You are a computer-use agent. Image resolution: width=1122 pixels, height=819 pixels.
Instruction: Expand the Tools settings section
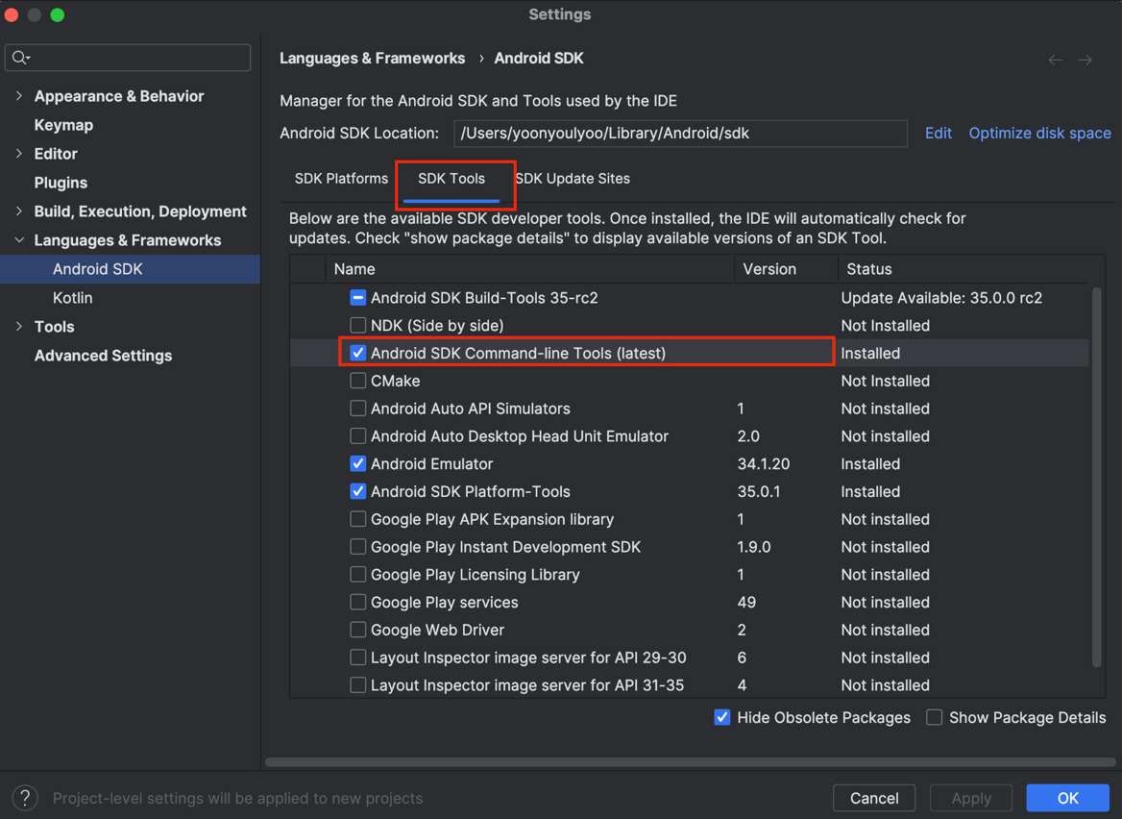(19, 327)
